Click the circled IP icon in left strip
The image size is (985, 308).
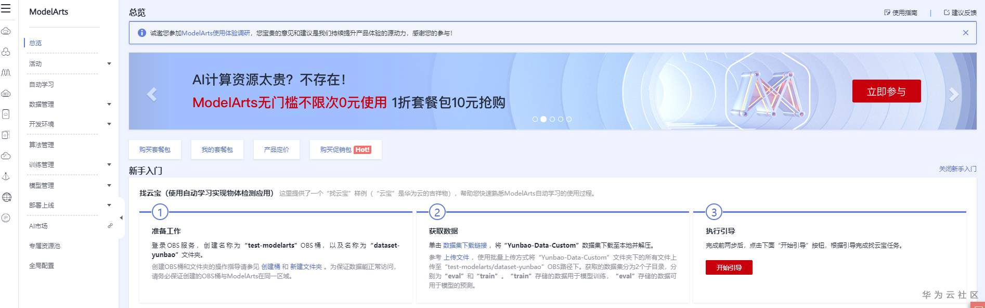click(6, 218)
